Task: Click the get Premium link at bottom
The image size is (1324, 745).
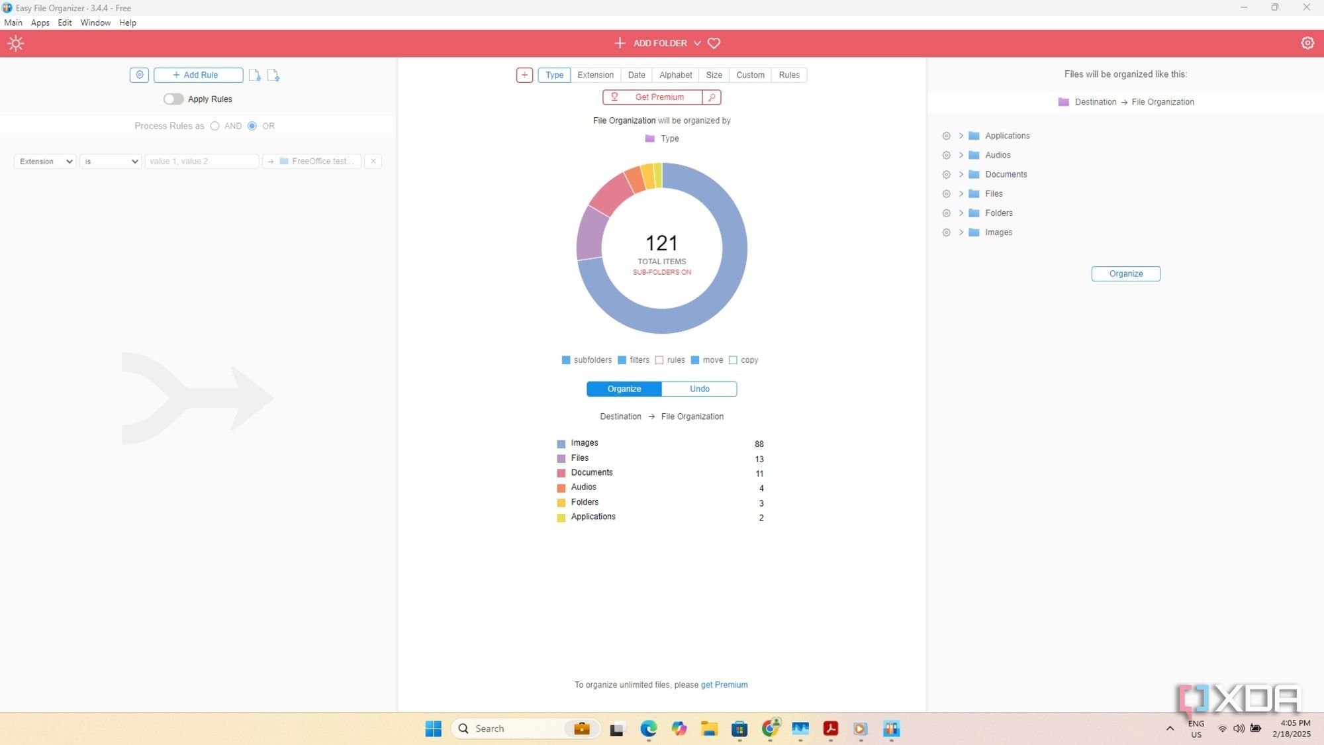Action: click(724, 685)
